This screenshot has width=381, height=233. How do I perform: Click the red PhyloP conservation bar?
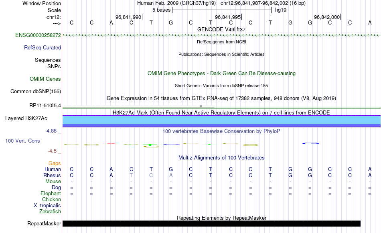(111, 144)
